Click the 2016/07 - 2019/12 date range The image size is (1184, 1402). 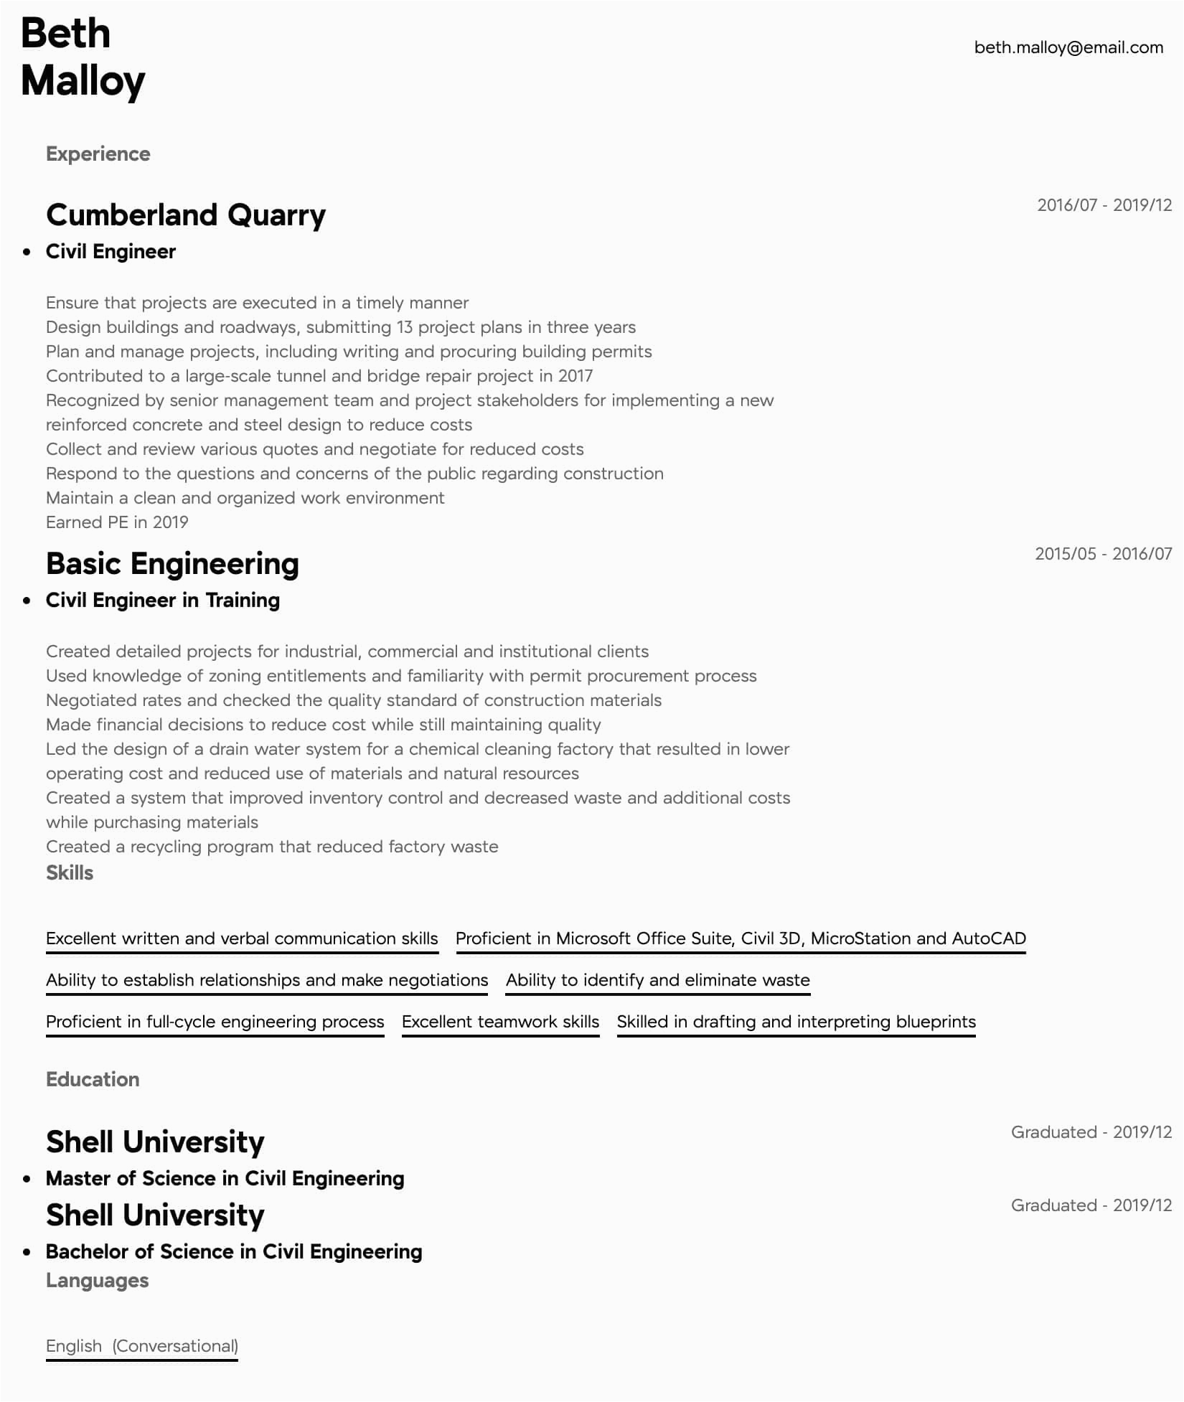1104,204
